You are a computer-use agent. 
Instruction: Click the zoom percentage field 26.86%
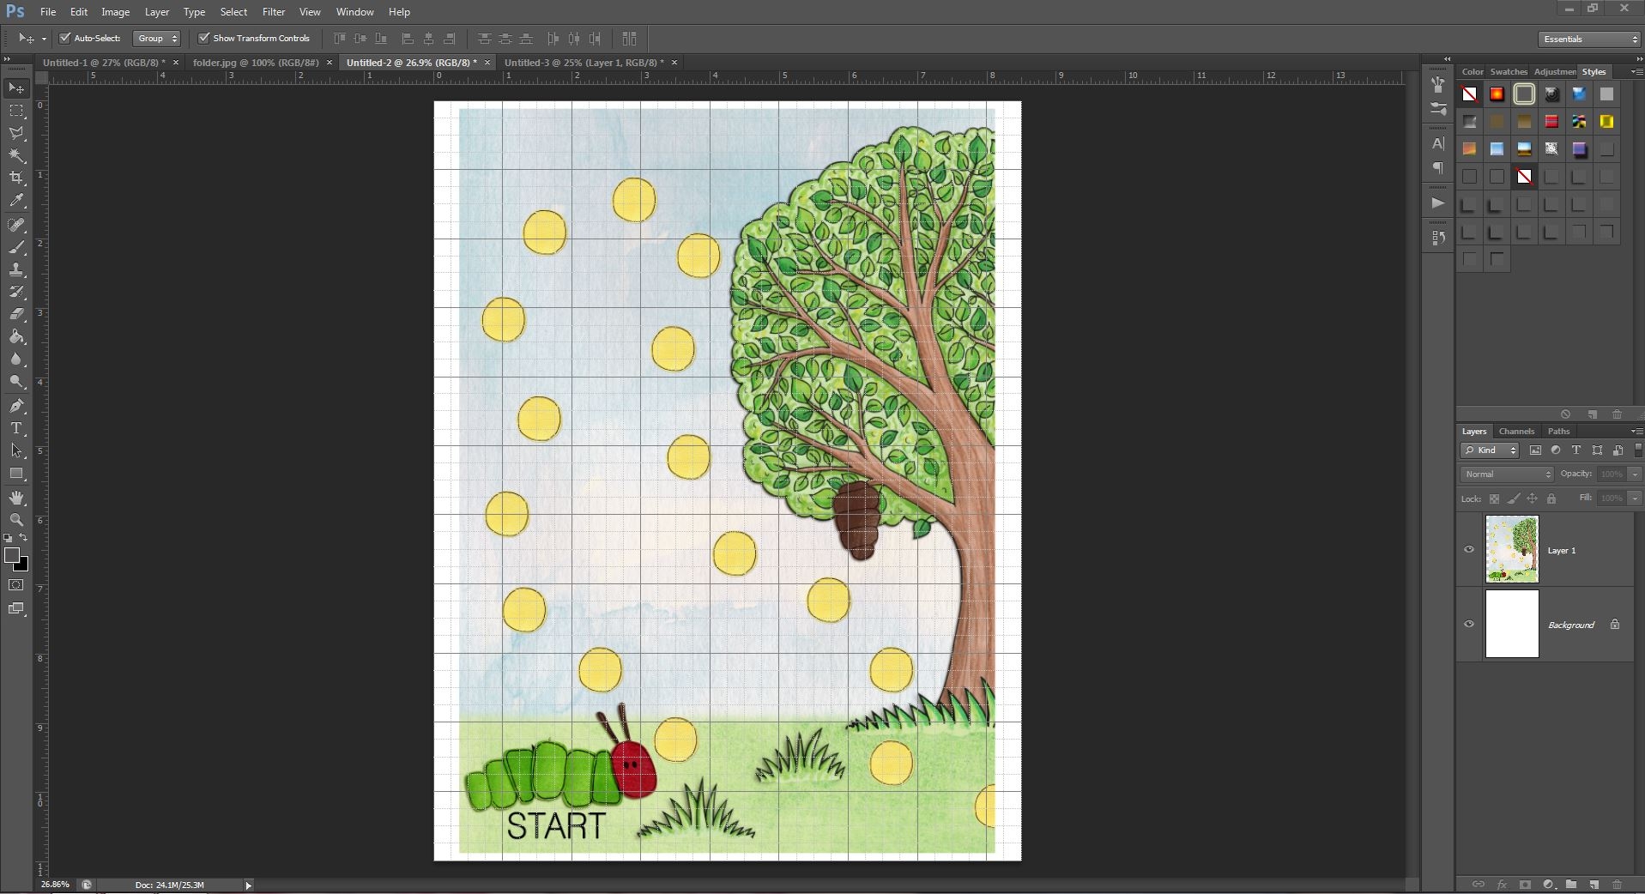coord(56,885)
